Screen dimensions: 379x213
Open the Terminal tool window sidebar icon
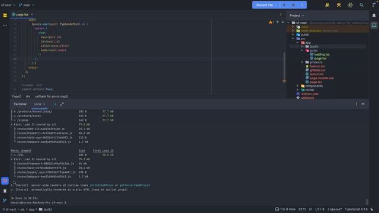click(5, 181)
